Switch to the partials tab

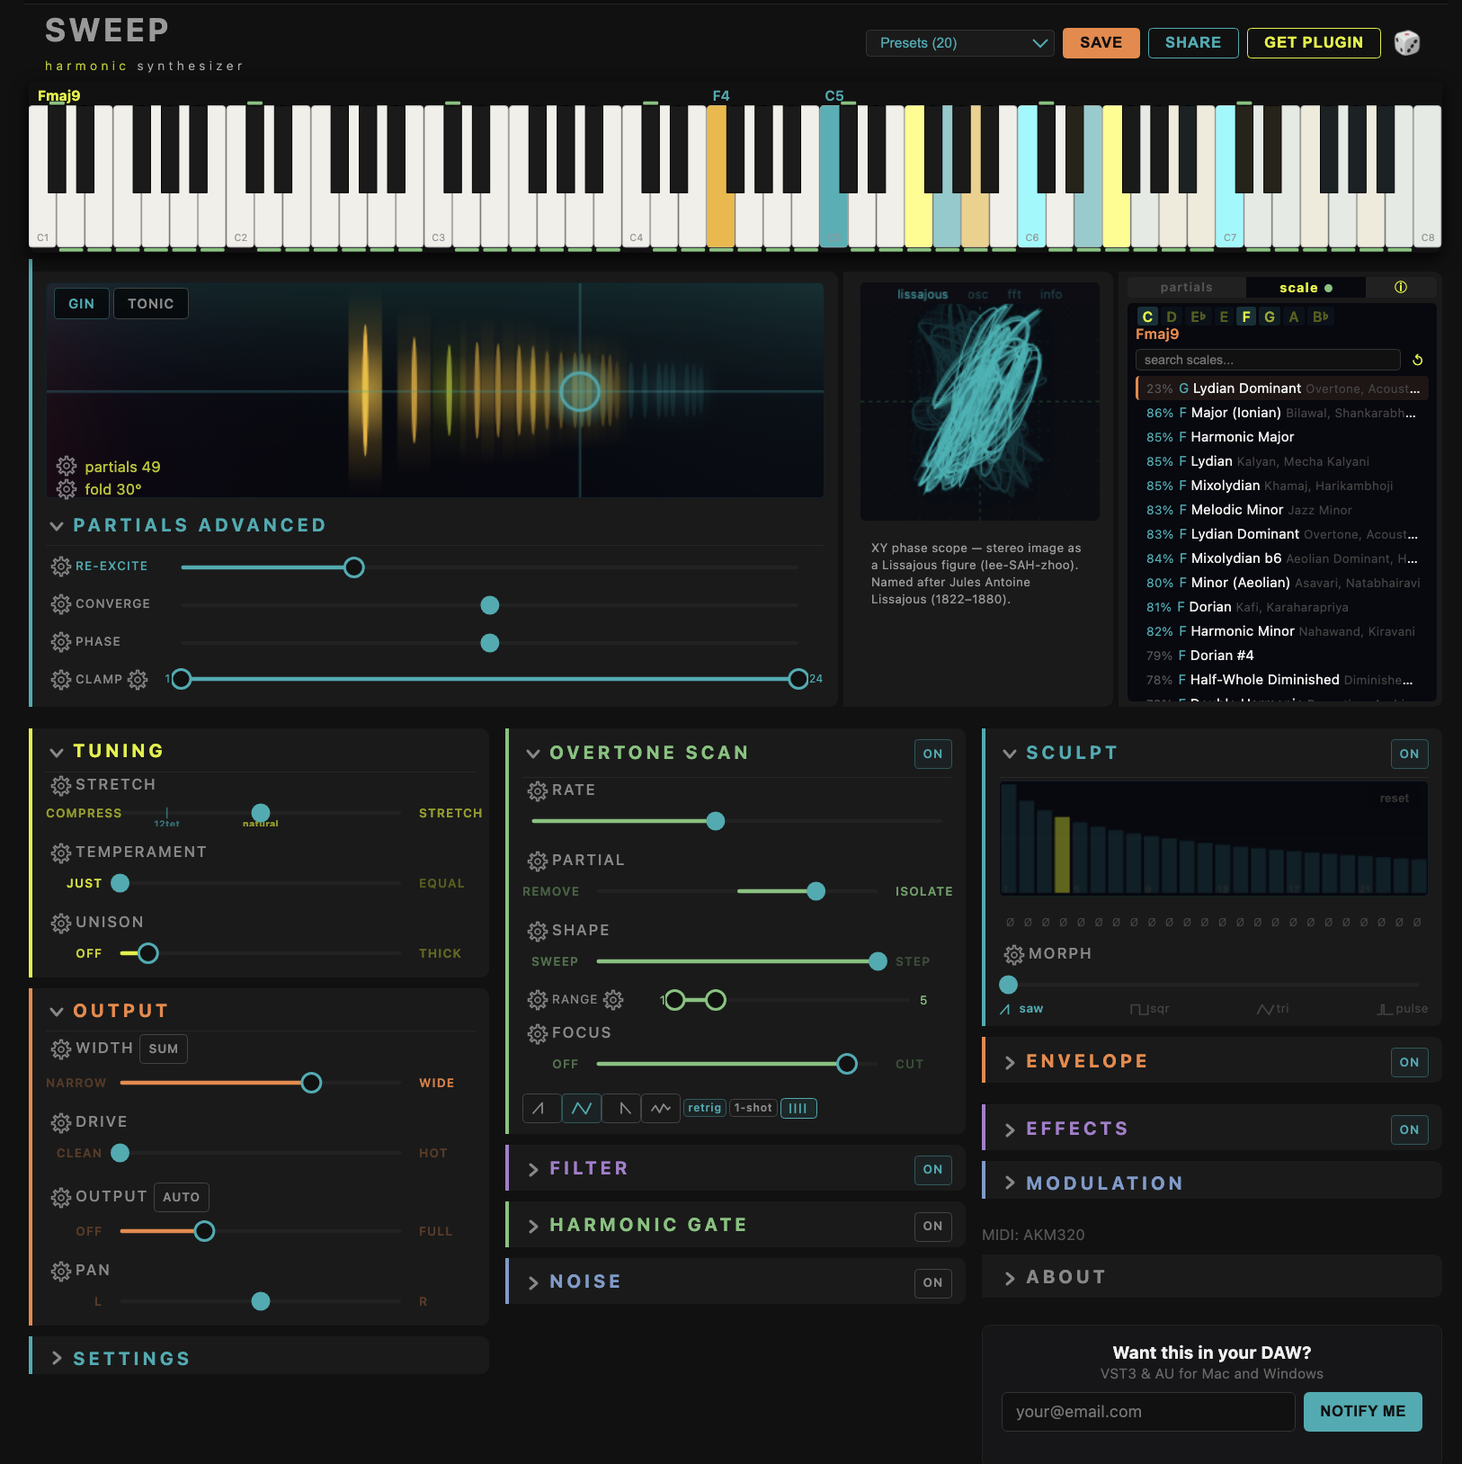[x=1187, y=287]
